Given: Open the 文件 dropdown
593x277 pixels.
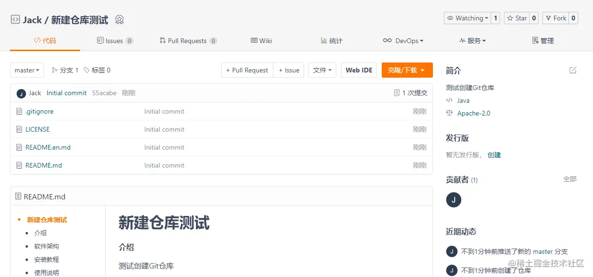Looking at the screenshot, I should (323, 70).
